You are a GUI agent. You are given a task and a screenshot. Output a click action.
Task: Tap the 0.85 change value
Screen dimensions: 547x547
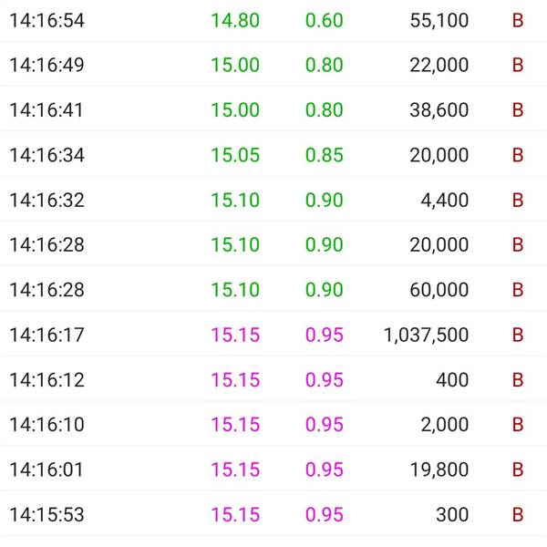click(x=324, y=155)
